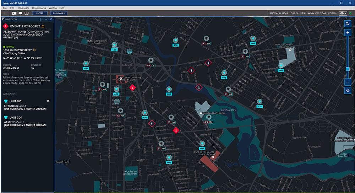Click the map search magnifier icon

[x=348, y=23]
